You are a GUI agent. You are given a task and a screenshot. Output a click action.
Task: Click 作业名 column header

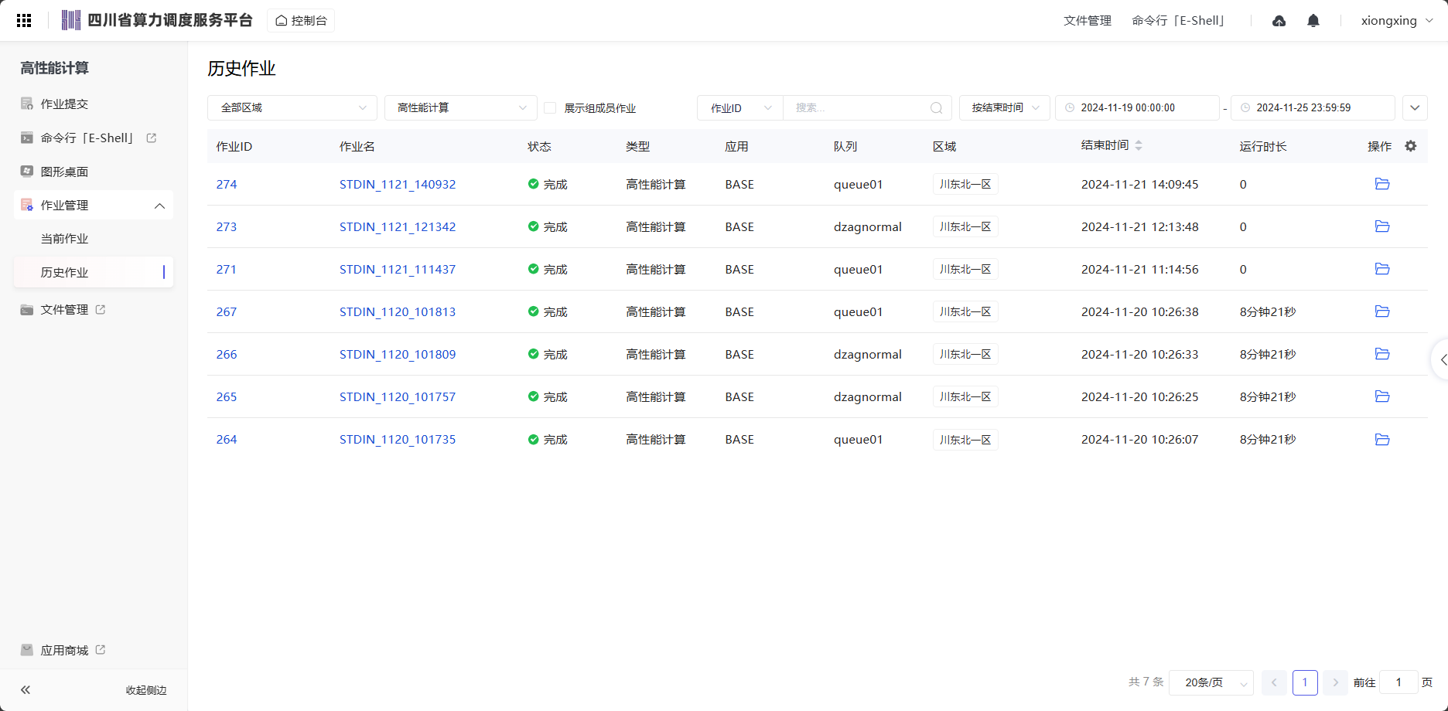(357, 146)
